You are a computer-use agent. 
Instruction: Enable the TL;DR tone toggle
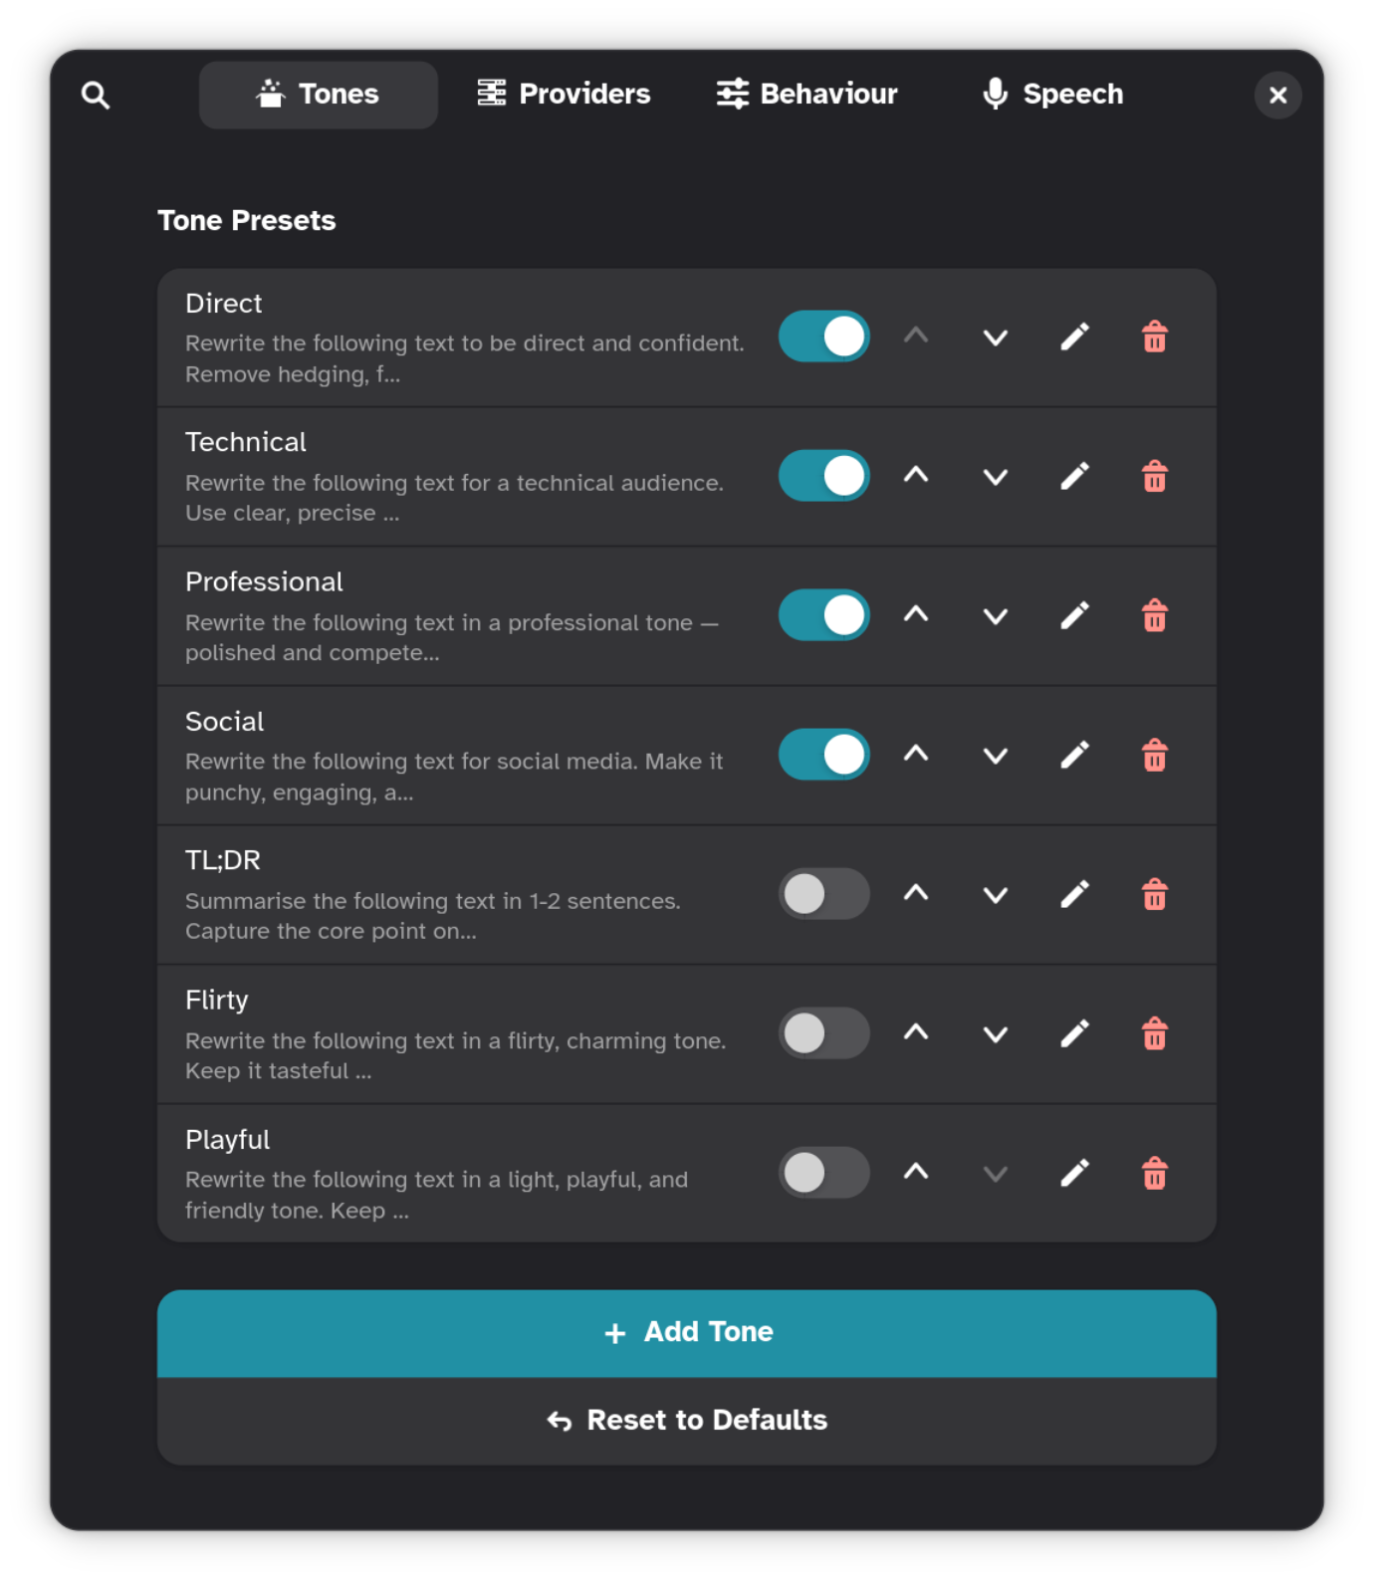pyautogui.click(x=823, y=894)
